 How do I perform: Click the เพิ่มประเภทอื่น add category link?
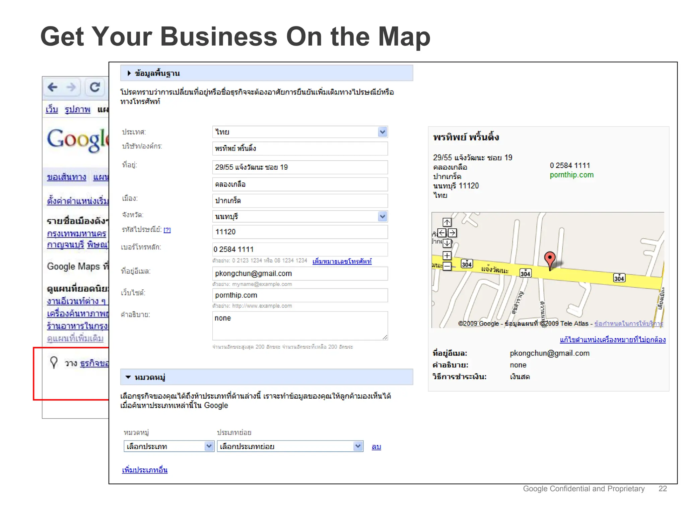145,470
